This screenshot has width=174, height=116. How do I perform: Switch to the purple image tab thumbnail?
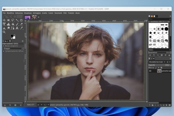[27, 17]
